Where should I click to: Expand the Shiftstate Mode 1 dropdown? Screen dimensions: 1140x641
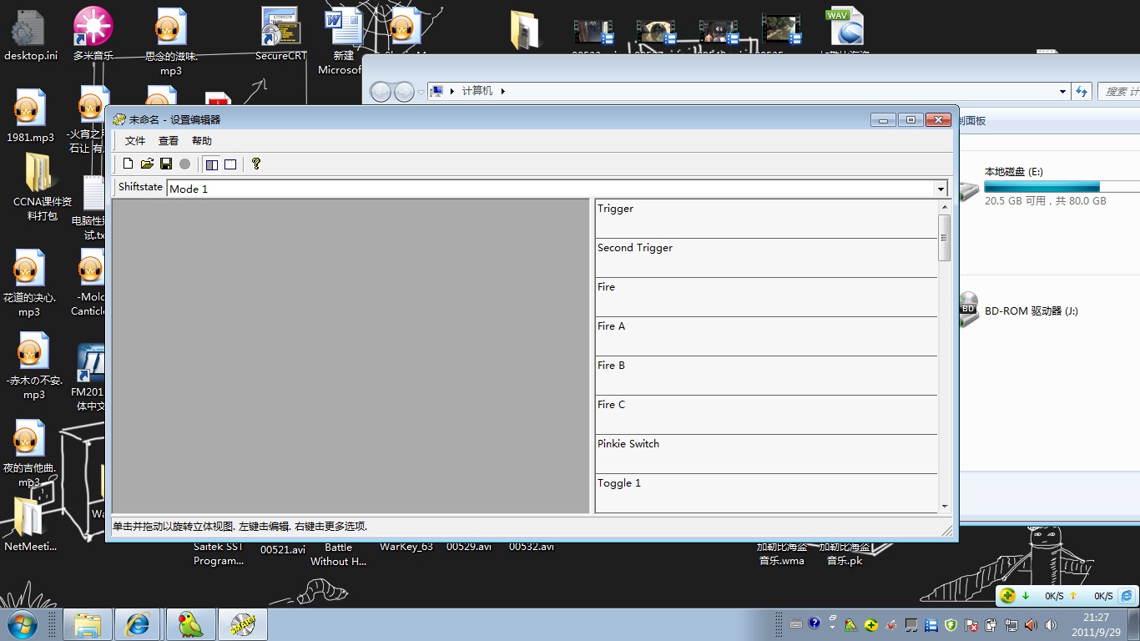pyautogui.click(x=941, y=189)
